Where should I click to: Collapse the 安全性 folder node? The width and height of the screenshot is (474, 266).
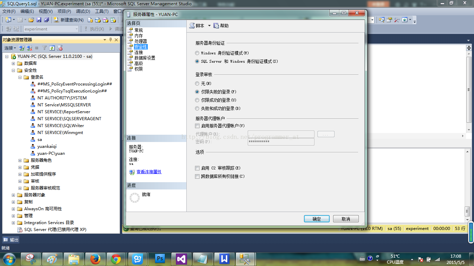(14, 70)
